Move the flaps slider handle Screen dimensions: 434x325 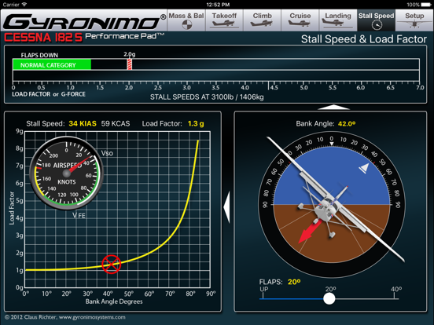point(329,299)
